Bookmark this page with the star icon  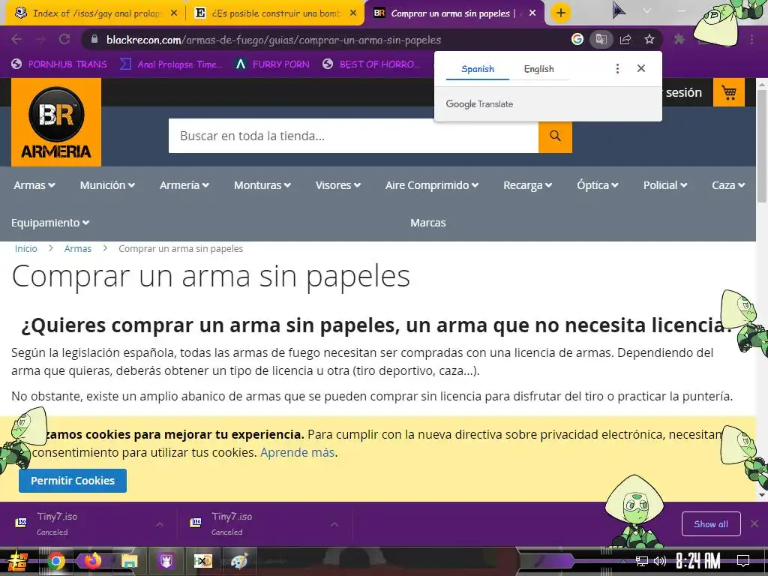coord(649,39)
